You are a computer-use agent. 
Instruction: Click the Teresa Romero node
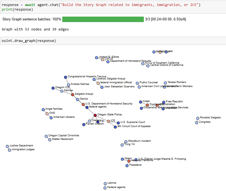coord(165,83)
